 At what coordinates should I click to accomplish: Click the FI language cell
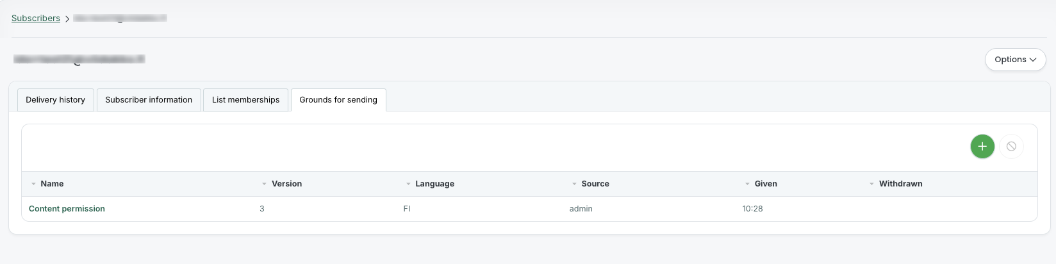(x=407, y=209)
